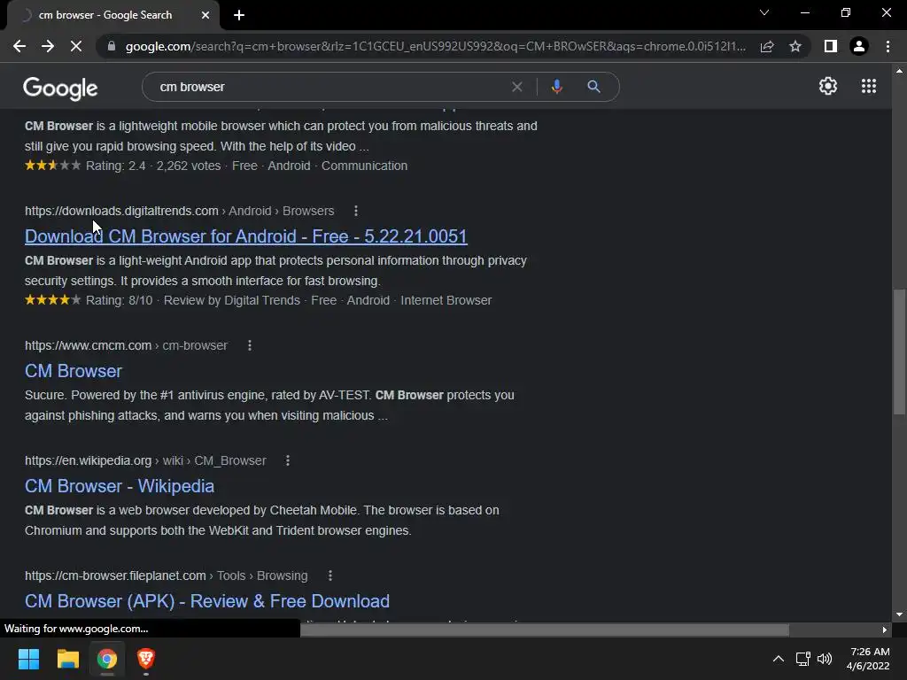Clear the Google search box text
This screenshot has height=680, width=907.
point(517,87)
